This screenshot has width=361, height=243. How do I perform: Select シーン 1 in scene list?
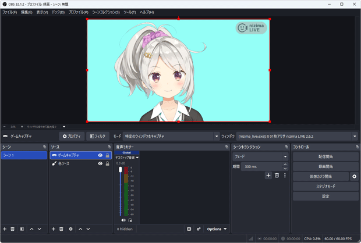coord(24,155)
